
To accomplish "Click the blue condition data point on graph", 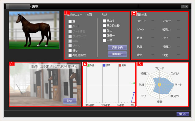I will tap(134, 93).
